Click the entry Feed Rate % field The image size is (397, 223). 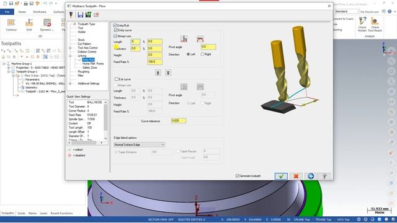[x=154, y=62]
